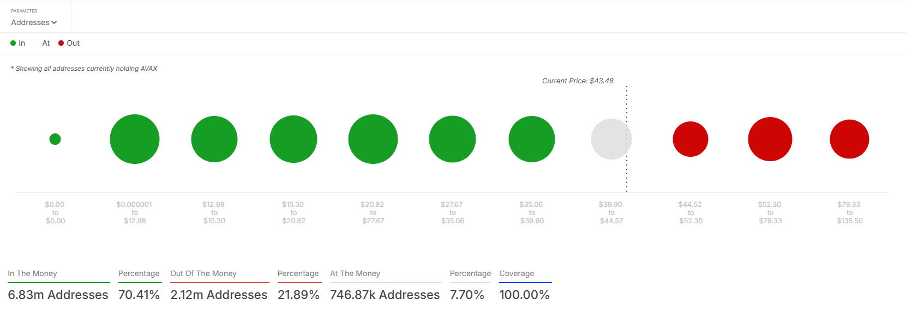906x312 pixels.
Task: Click the 746.87k Addresses value
Action: pyautogui.click(x=385, y=295)
